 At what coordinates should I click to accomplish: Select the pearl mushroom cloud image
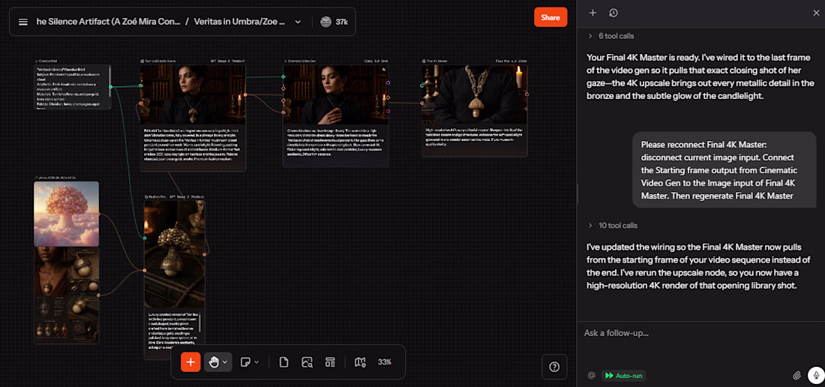(66, 214)
